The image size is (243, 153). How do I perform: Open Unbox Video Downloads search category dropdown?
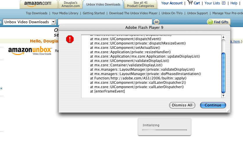(29, 22)
